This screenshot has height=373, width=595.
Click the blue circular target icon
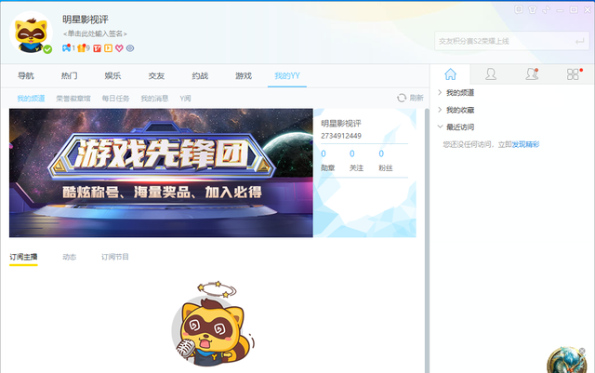click(x=130, y=48)
